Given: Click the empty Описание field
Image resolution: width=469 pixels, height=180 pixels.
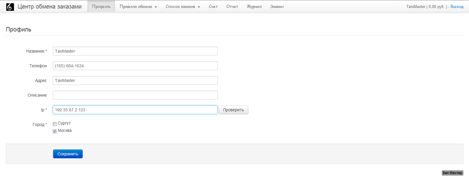Looking at the screenshot, I should [135, 95].
